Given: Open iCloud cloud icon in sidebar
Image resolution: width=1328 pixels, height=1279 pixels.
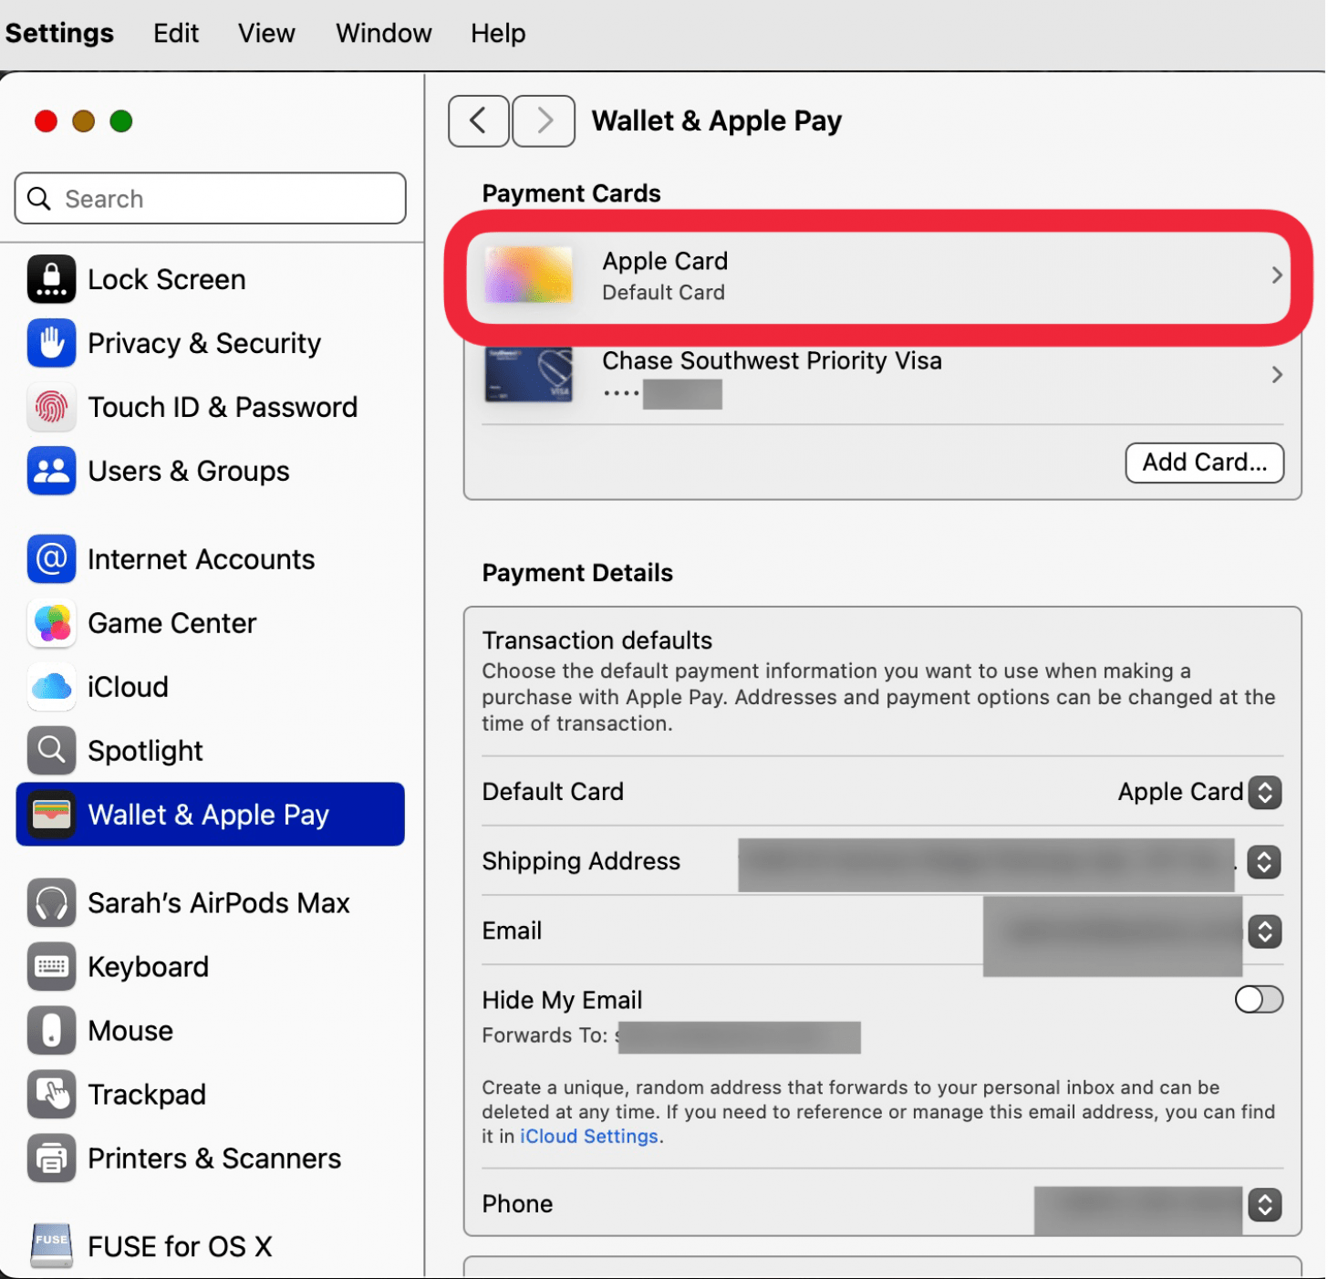Looking at the screenshot, I should [51, 687].
